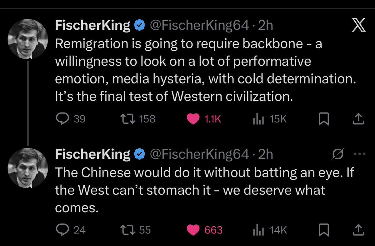Click FischerKing display name on second post
The image size is (375, 246).
[x=92, y=154]
